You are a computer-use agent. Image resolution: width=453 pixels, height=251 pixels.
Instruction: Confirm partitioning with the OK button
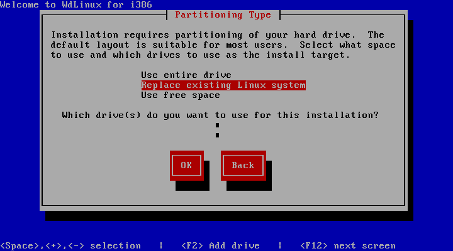[x=187, y=166]
